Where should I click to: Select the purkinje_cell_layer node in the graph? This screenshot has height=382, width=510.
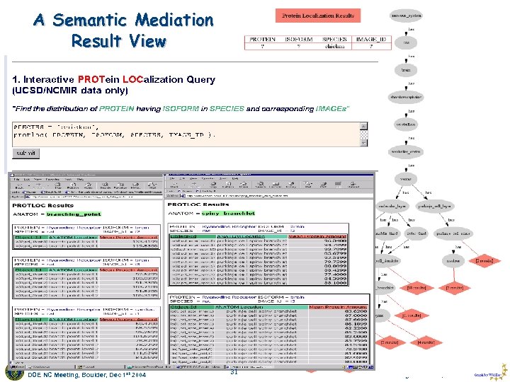pyautogui.click(x=434, y=207)
